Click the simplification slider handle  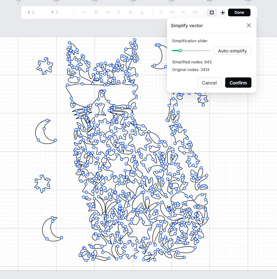coord(180,51)
